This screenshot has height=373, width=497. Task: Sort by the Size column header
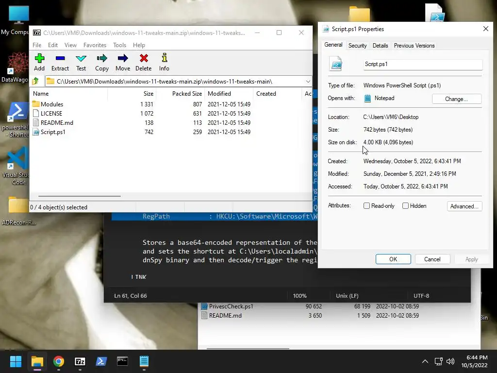132,94
